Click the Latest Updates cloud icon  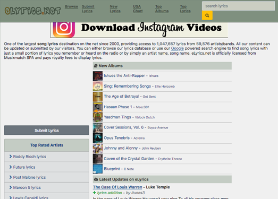(96, 179)
